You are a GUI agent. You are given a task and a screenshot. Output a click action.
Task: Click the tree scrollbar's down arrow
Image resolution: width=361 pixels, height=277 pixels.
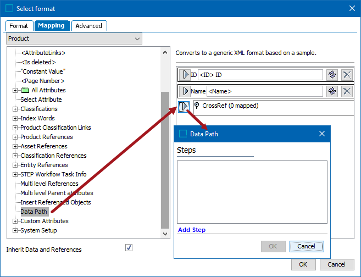point(165,234)
